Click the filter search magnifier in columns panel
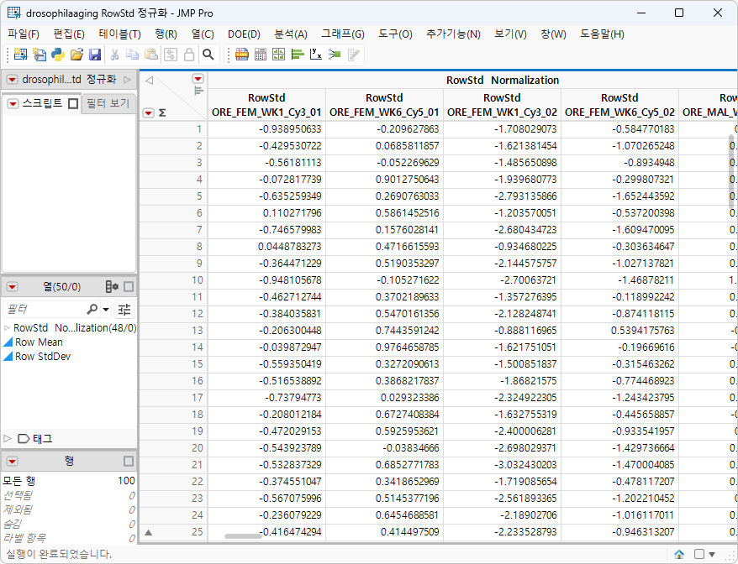Viewport: 738px width, 564px height. pos(92,309)
